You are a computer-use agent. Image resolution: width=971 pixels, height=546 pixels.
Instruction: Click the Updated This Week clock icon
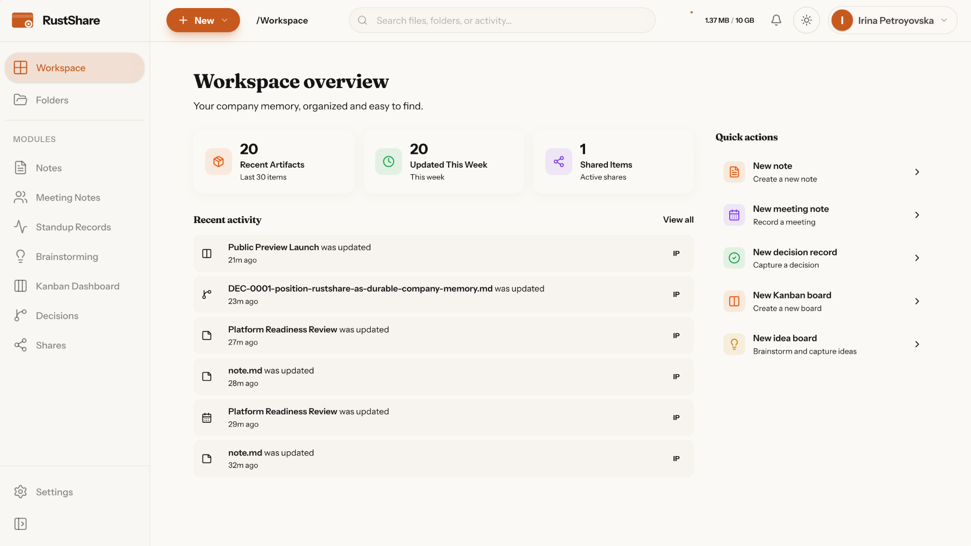pos(388,161)
